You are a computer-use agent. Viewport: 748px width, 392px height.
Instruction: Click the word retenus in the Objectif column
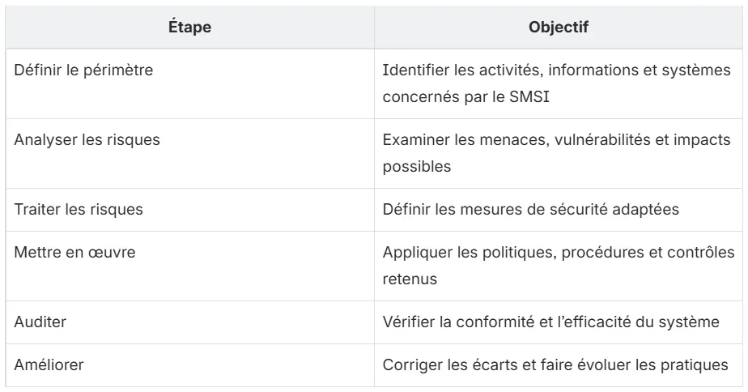pos(410,279)
